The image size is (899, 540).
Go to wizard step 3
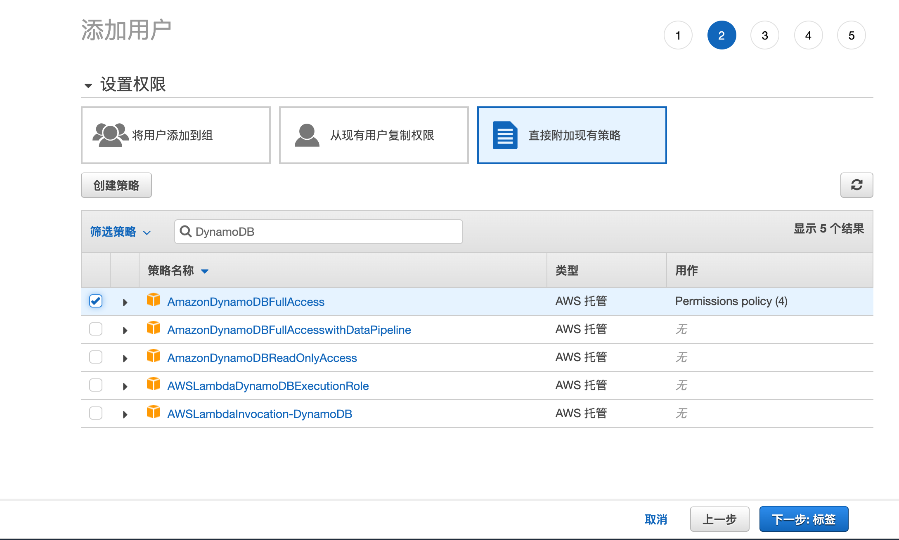tap(764, 35)
